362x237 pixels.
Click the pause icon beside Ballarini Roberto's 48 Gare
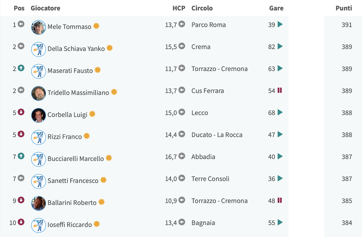[x=280, y=201]
